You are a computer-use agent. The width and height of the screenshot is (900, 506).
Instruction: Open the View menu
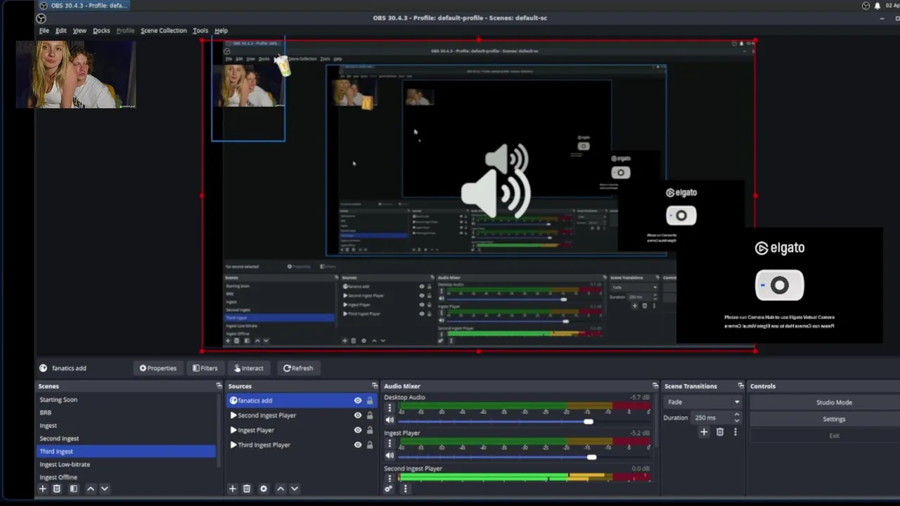click(x=79, y=31)
